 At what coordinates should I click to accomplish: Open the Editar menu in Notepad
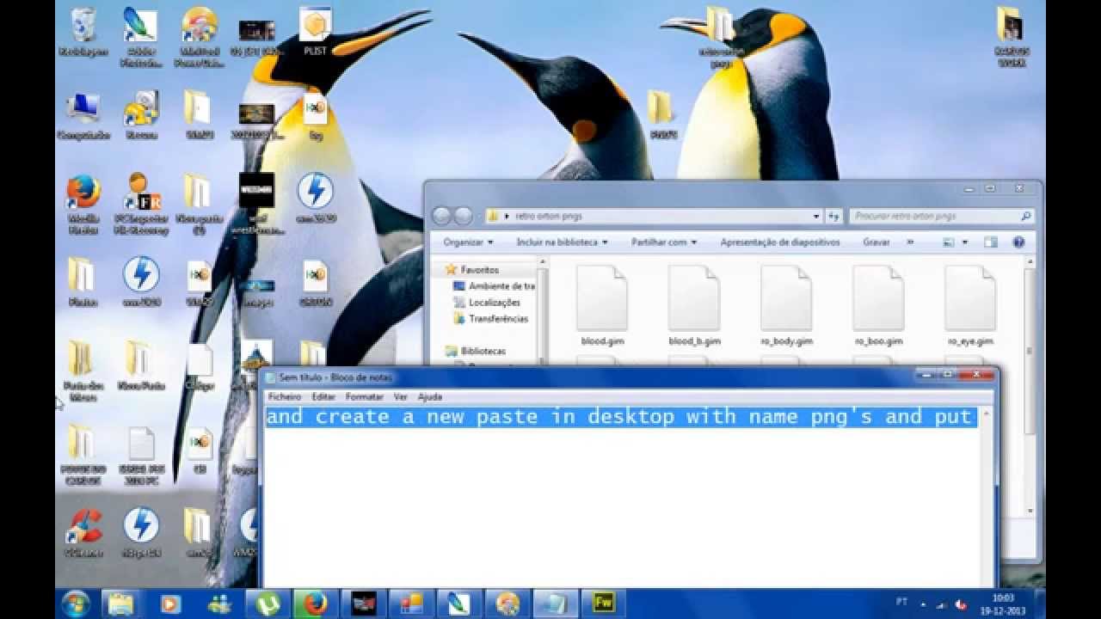pos(323,397)
